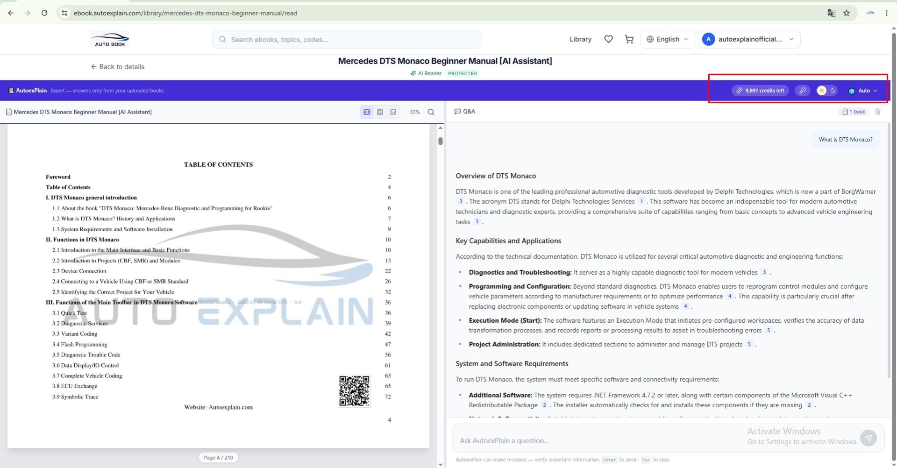Clear the Q&A chat with trash icon

878,112
